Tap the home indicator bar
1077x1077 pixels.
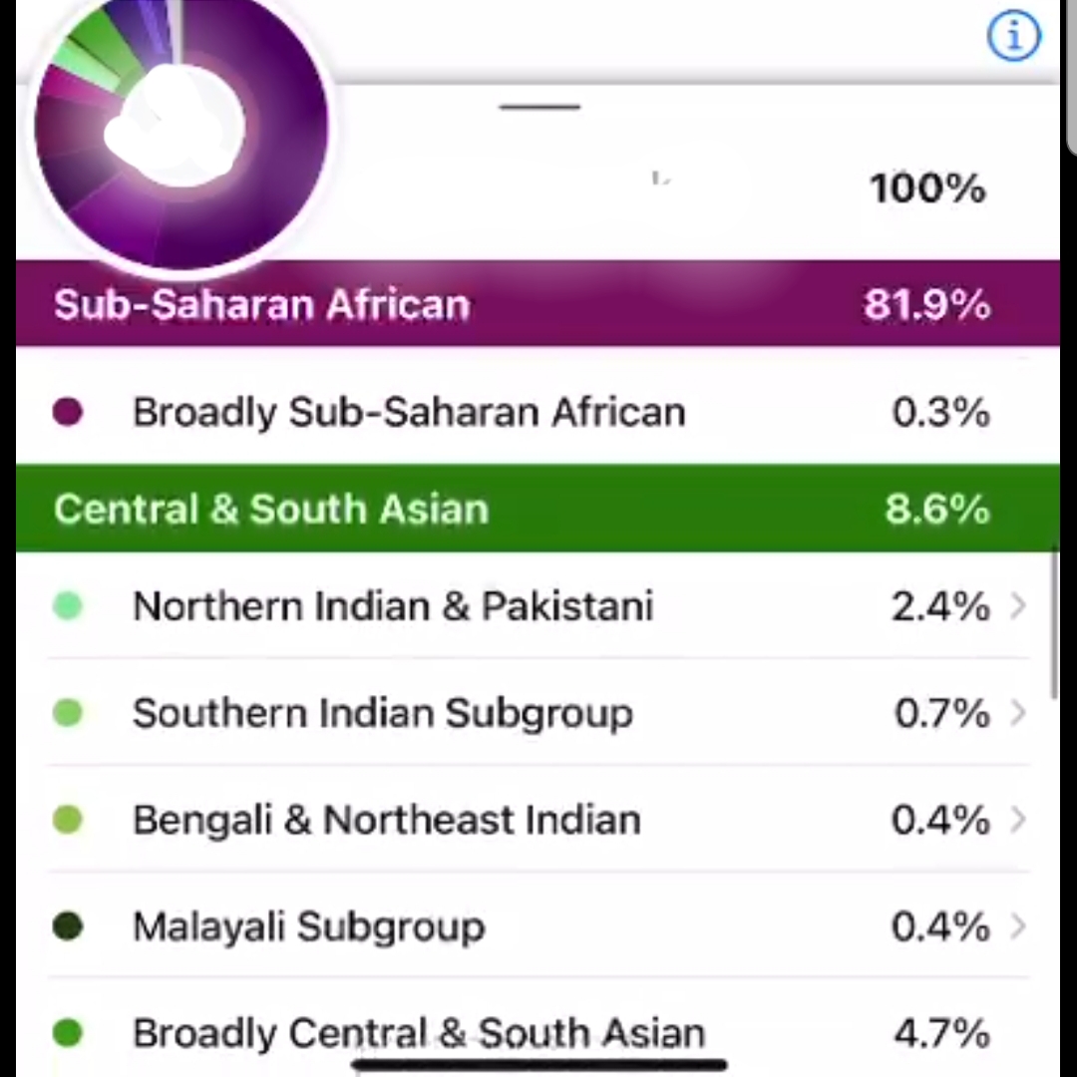[539, 1065]
